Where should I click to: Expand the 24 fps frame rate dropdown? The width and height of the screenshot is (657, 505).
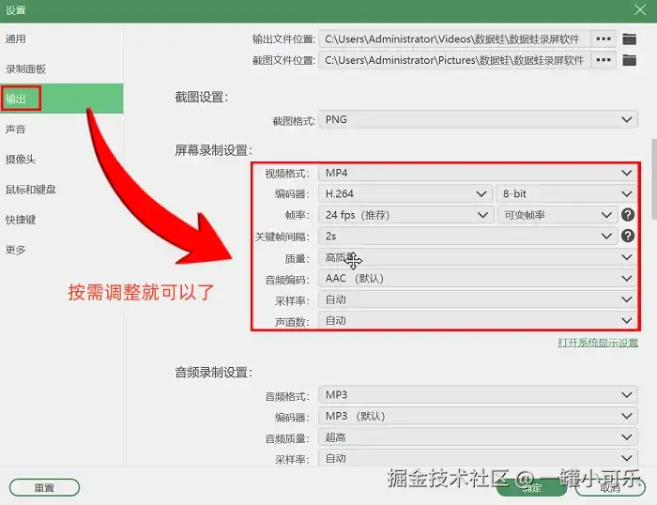point(406,215)
